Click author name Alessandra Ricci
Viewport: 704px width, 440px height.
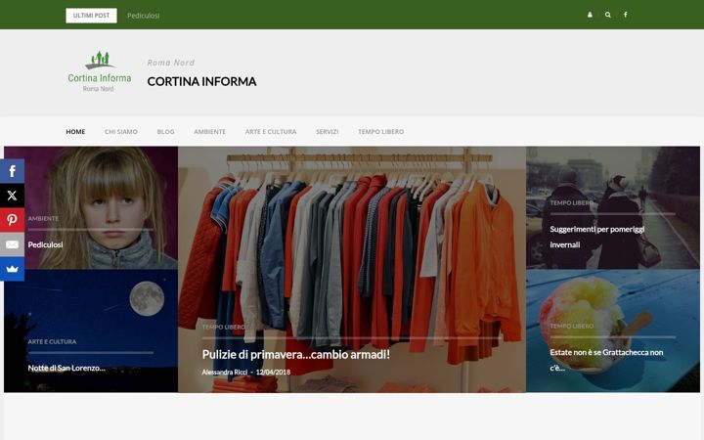tap(225, 373)
